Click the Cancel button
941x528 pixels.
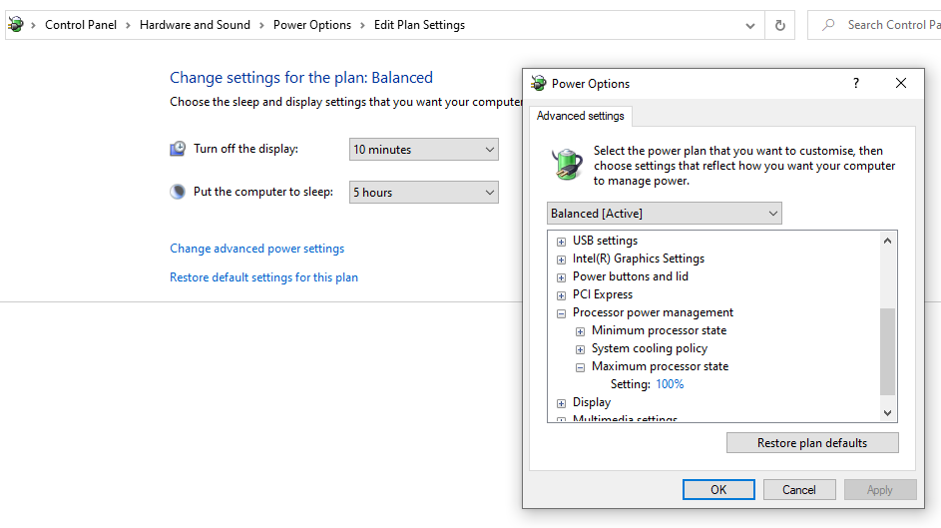tap(798, 490)
